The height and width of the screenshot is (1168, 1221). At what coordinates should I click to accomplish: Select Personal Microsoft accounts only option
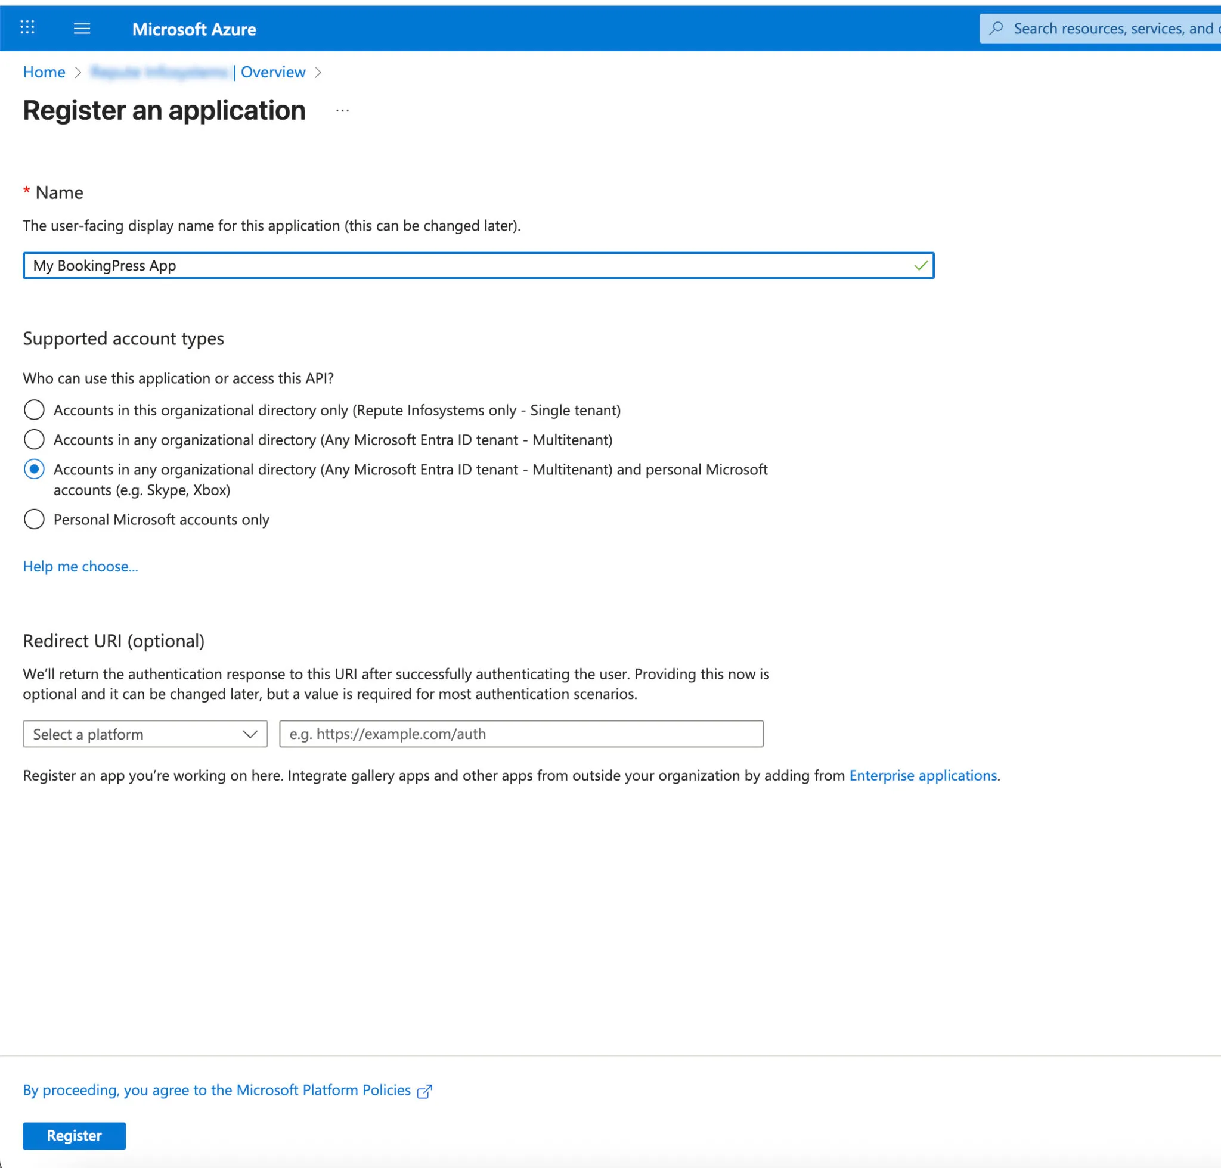[x=34, y=519]
